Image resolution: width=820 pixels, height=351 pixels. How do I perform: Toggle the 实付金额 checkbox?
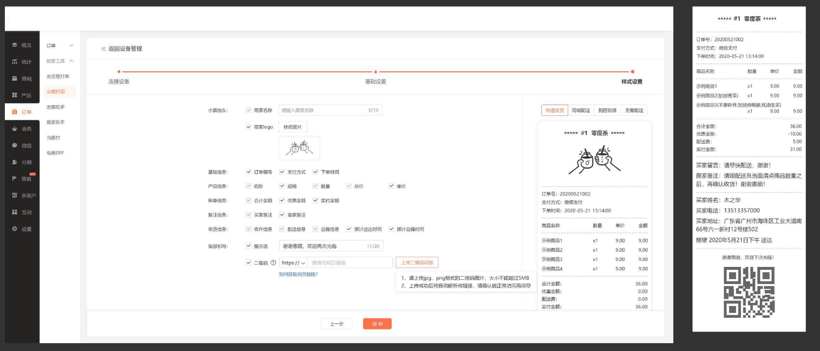point(315,200)
